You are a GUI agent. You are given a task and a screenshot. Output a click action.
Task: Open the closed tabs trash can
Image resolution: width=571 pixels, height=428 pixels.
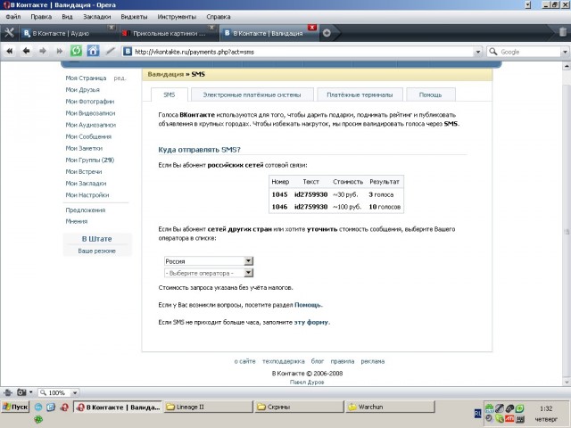(563, 32)
